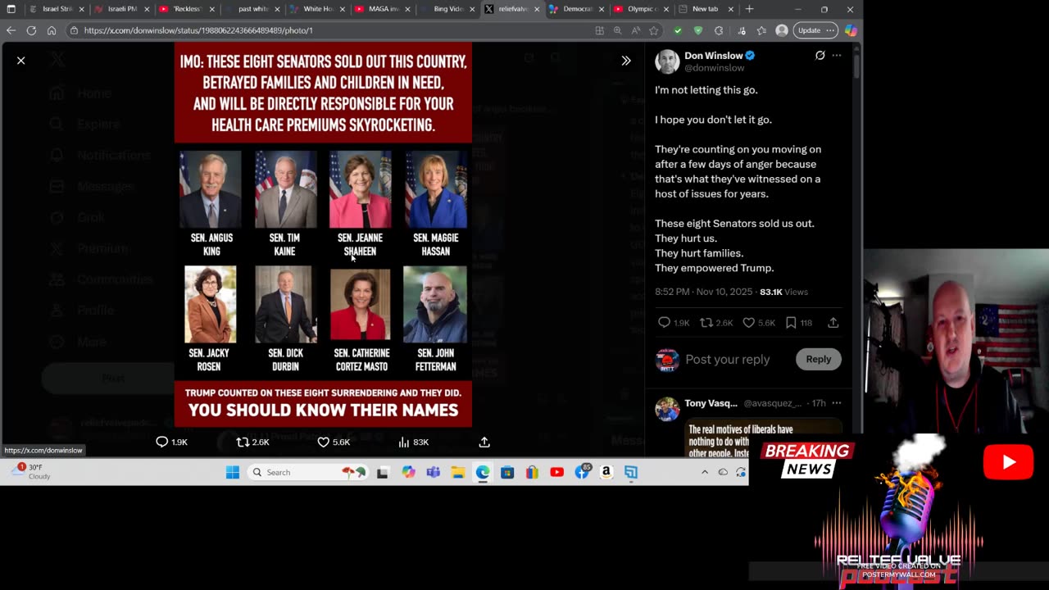Screen dimensions: 1049x590
Task: Click the YouTube logo overlay button
Action: point(1008,463)
